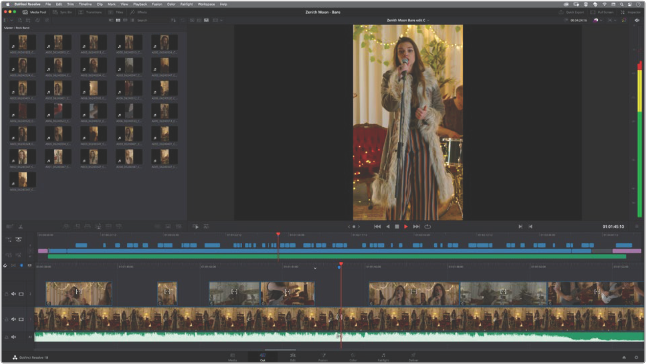646x364 pixels.
Task: Lock audio track A1
Action: coord(7,338)
